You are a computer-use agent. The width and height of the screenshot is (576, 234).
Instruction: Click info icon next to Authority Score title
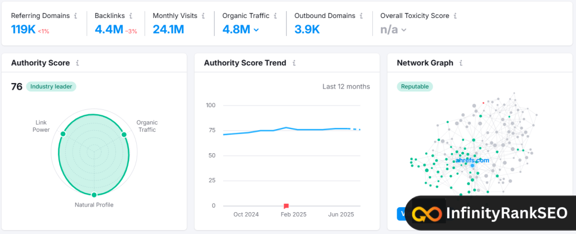tap(78, 63)
